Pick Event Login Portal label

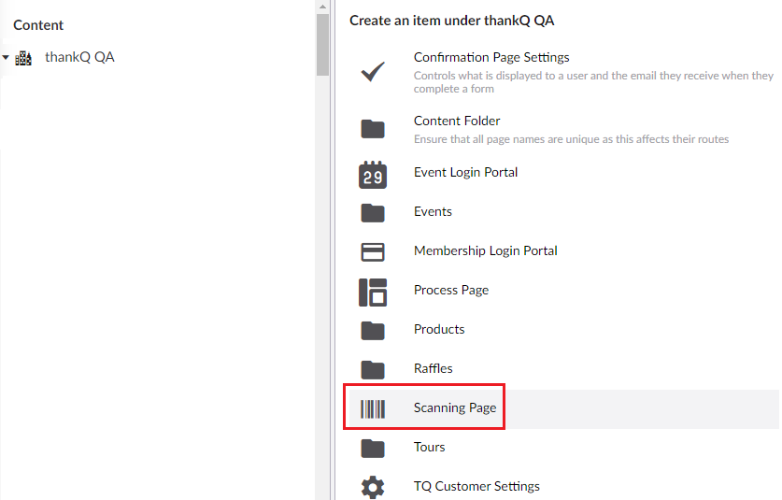(465, 172)
